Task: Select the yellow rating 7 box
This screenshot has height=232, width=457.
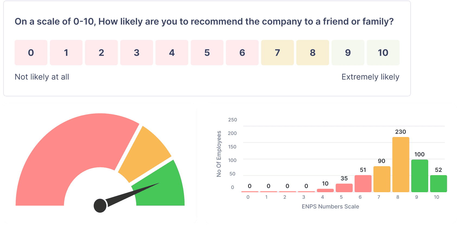Action: click(x=277, y=53)
